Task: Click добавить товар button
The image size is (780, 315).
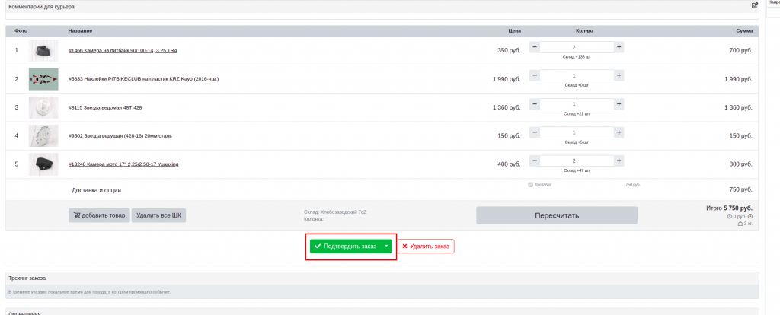Action: pos(99,215)
